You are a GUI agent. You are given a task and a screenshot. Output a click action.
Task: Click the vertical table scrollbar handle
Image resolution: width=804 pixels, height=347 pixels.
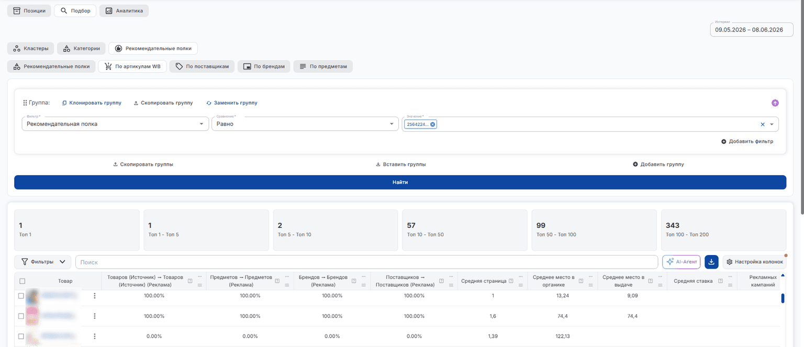tap(783, 298)
